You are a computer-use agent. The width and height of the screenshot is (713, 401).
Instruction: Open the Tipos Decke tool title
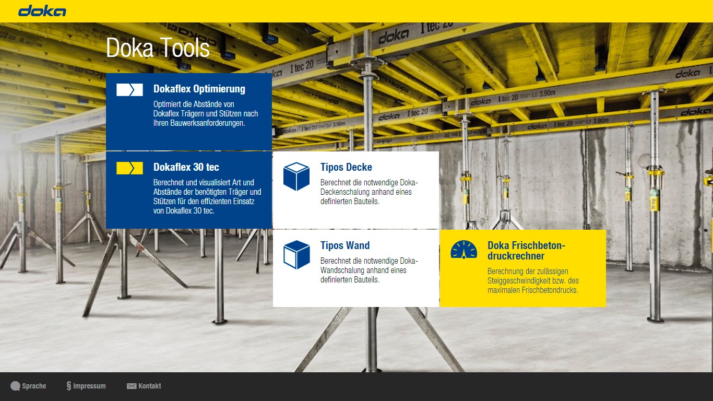(346, 167)
